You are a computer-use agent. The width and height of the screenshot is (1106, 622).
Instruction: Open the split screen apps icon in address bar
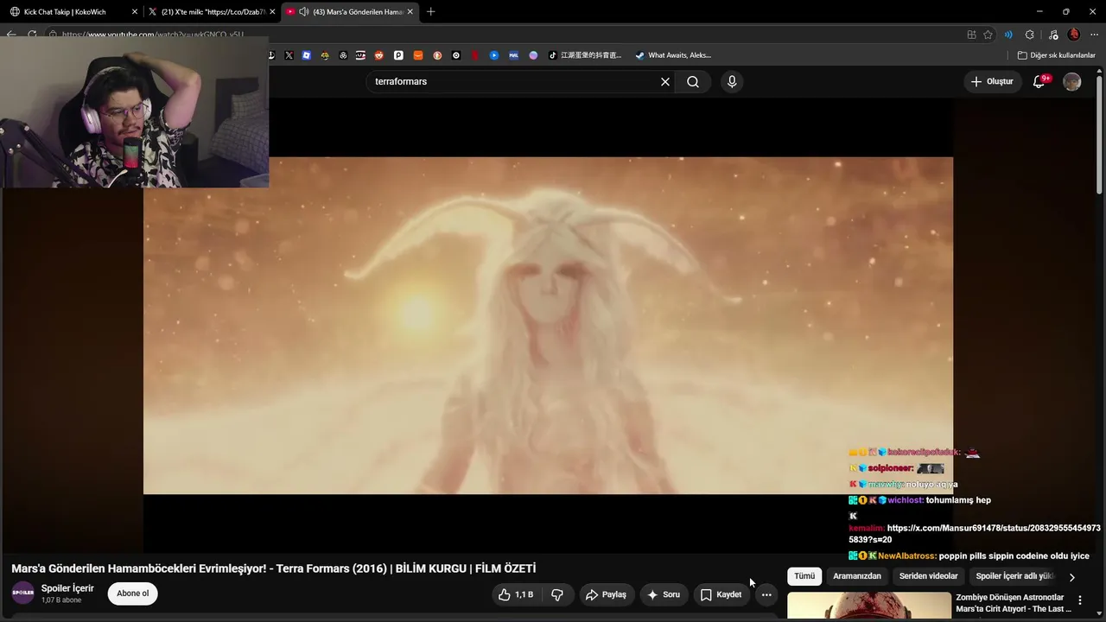point(972,35)
